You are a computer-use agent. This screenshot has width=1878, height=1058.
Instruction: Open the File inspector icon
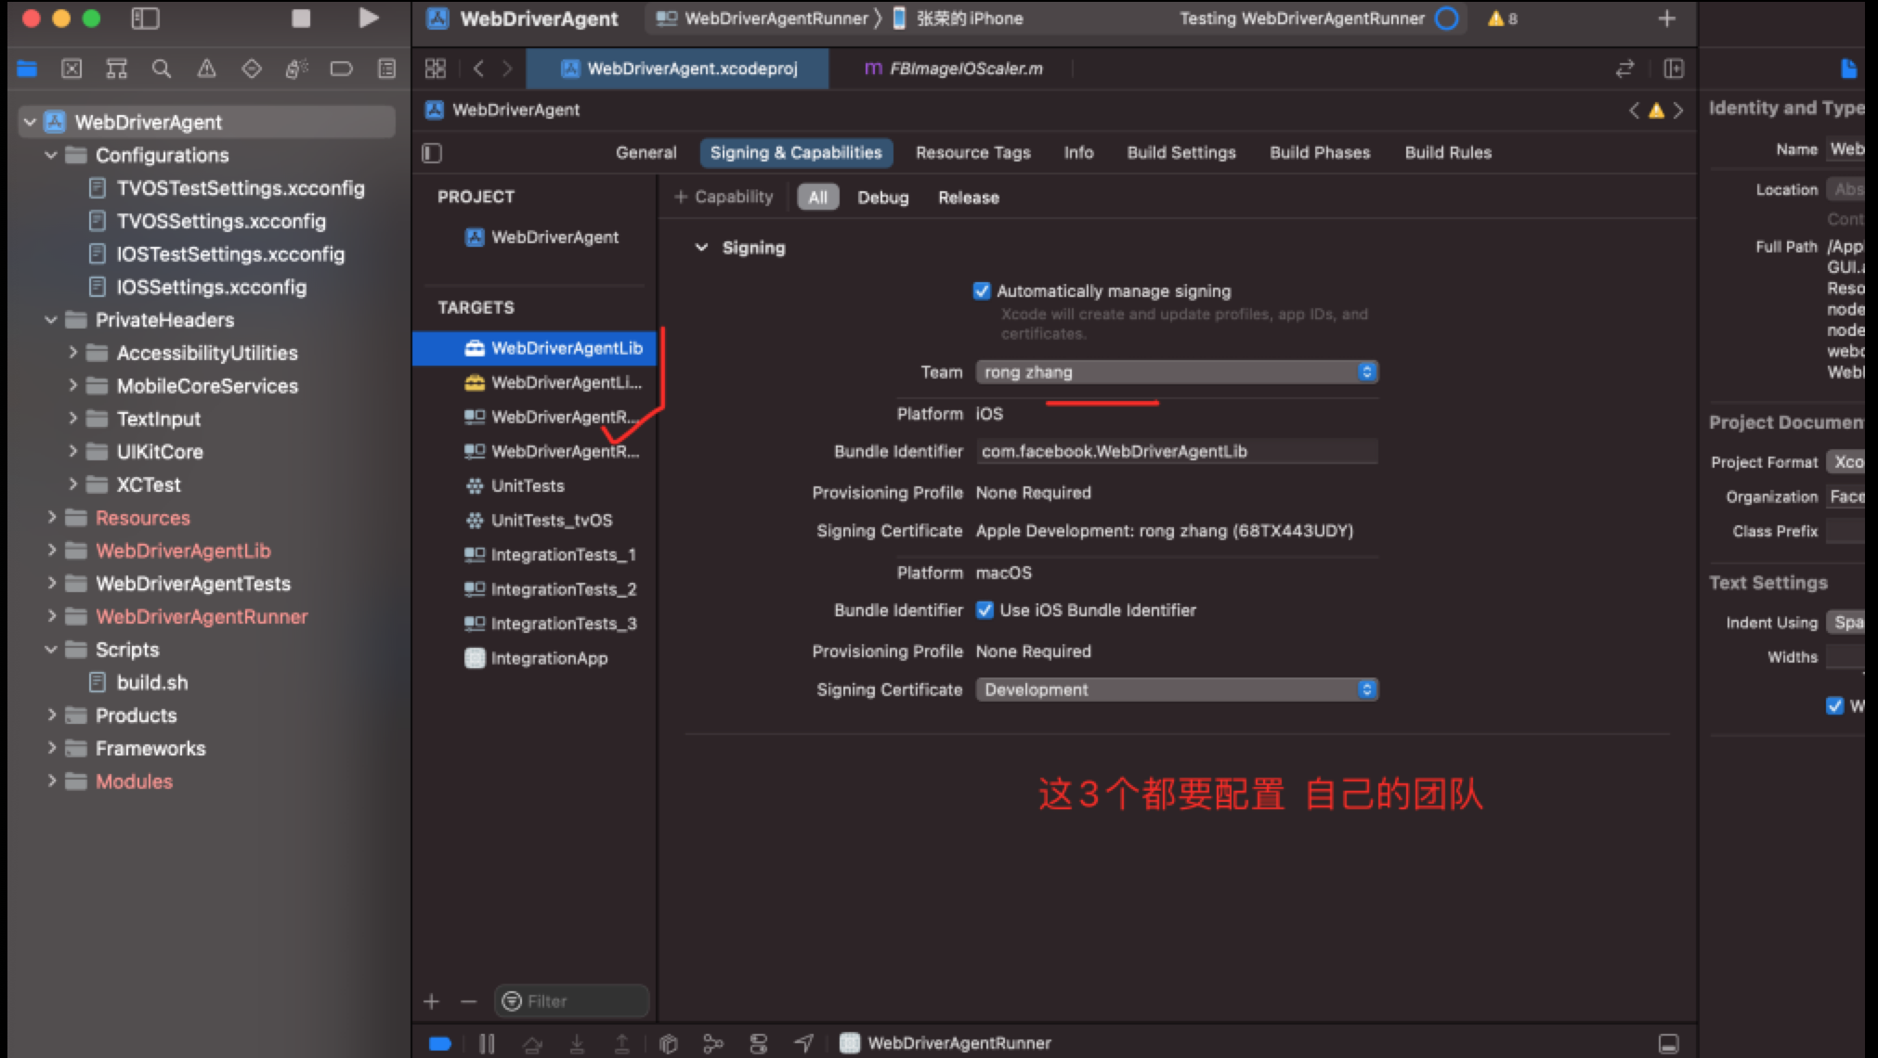(1848, 69)
